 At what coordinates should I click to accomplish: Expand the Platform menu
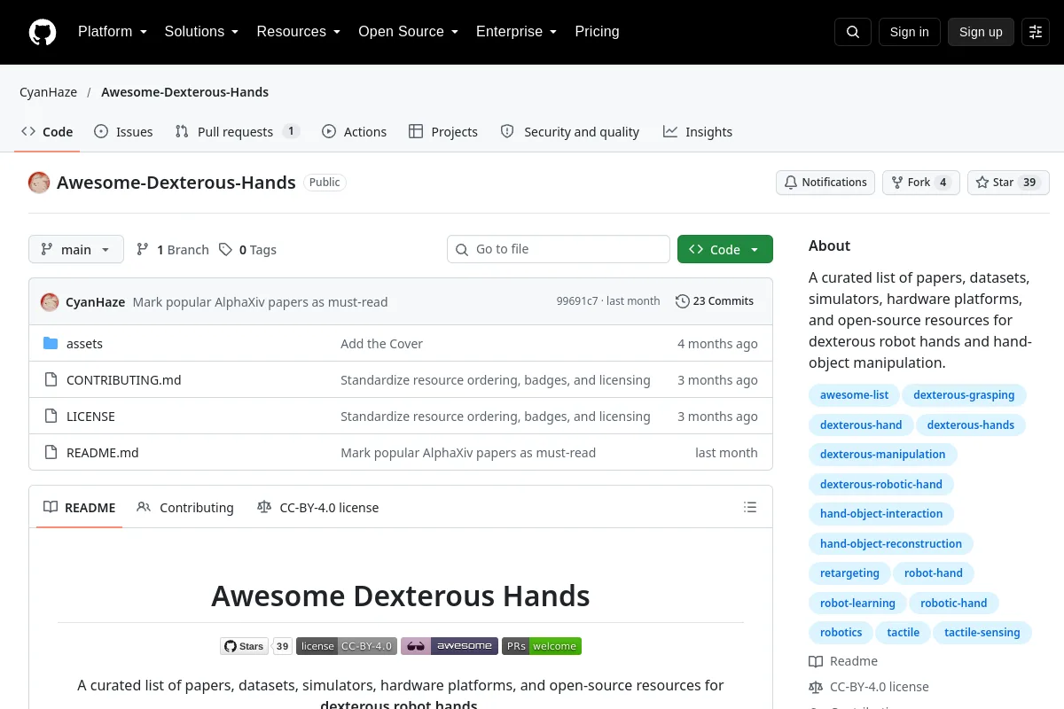click(112, 32)
